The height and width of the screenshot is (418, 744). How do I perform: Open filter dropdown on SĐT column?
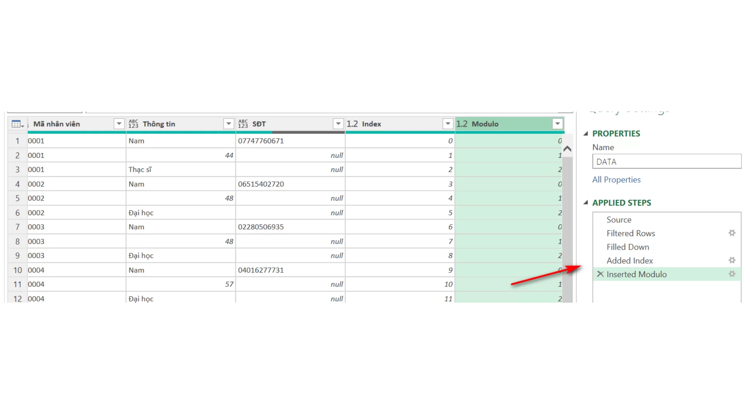338,124
